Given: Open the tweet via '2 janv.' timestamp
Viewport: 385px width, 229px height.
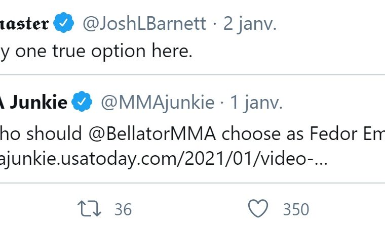Looking at the screenshot, I should pyautogui.click(x=250, y=24).
